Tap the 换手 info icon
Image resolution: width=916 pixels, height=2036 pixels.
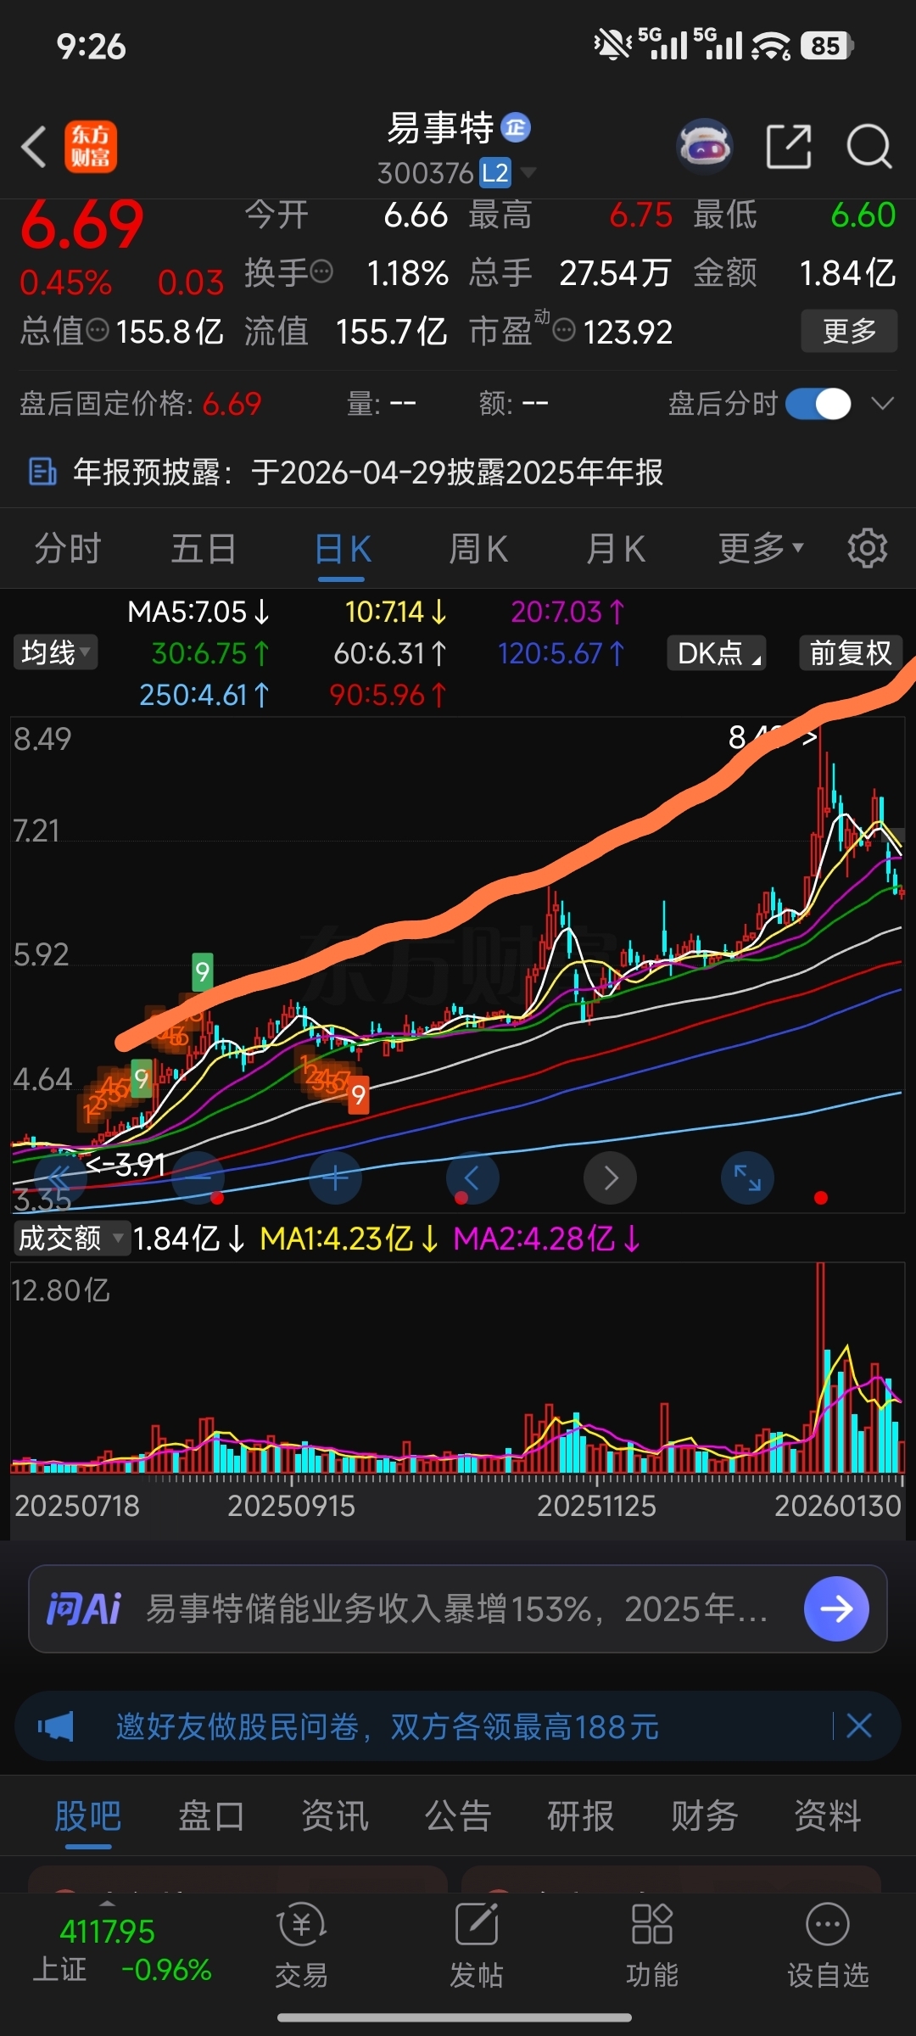click(x=321, y=272)
